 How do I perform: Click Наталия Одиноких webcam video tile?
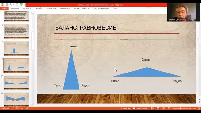(183, 12)
